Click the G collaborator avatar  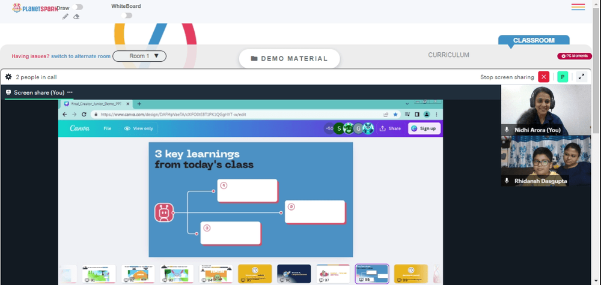[358, 128]
